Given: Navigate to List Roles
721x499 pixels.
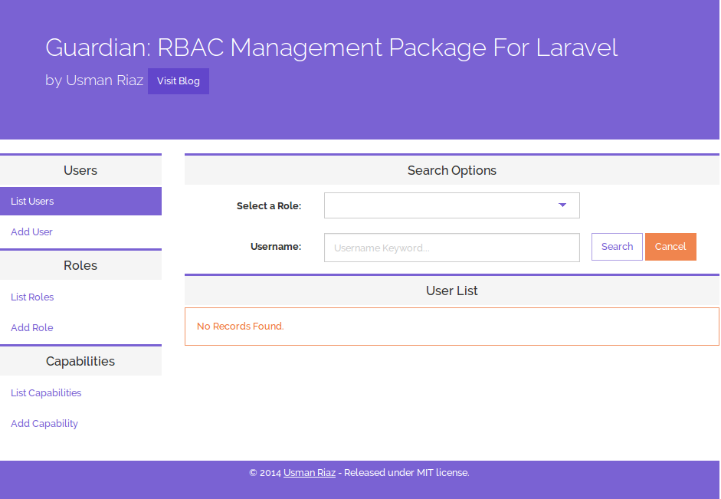Looking at the screenshot, I should pyautogui.click(x=31, y=297).
